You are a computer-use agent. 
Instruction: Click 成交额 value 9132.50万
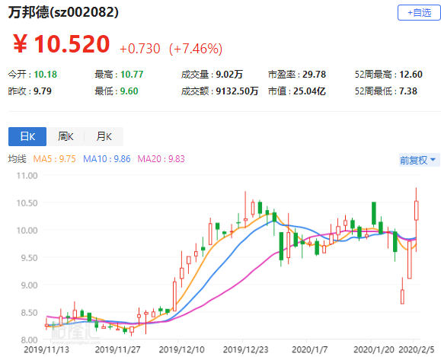(237, 91)
